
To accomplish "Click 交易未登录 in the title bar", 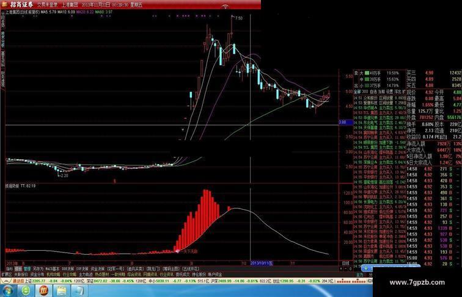I will coord(48,5).
